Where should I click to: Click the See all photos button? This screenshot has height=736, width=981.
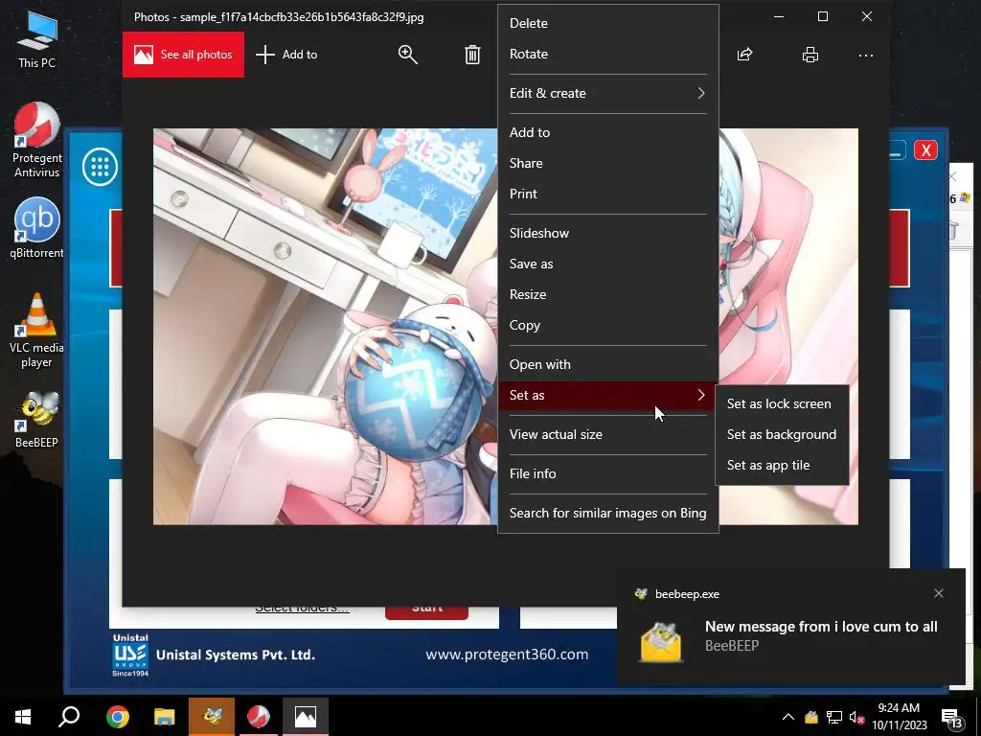pyautogui.click(x=183, y=55)
